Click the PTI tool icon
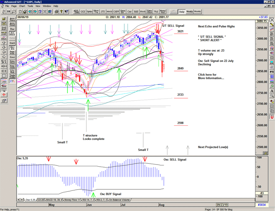275x211 pixels. (x=272, y=72)
